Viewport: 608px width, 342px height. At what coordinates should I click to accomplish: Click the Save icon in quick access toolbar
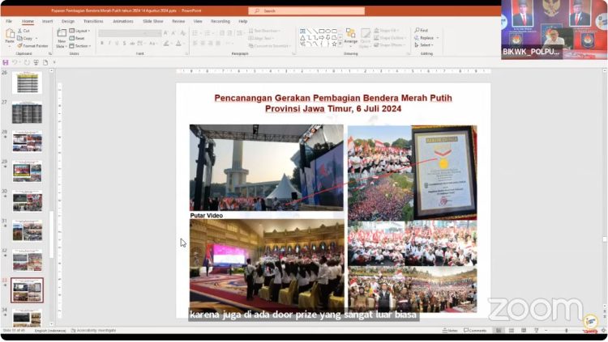[x=6, y=62]
